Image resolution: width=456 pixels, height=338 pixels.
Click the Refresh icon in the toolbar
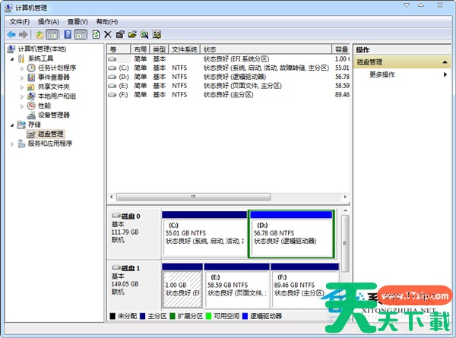(96, 34)
